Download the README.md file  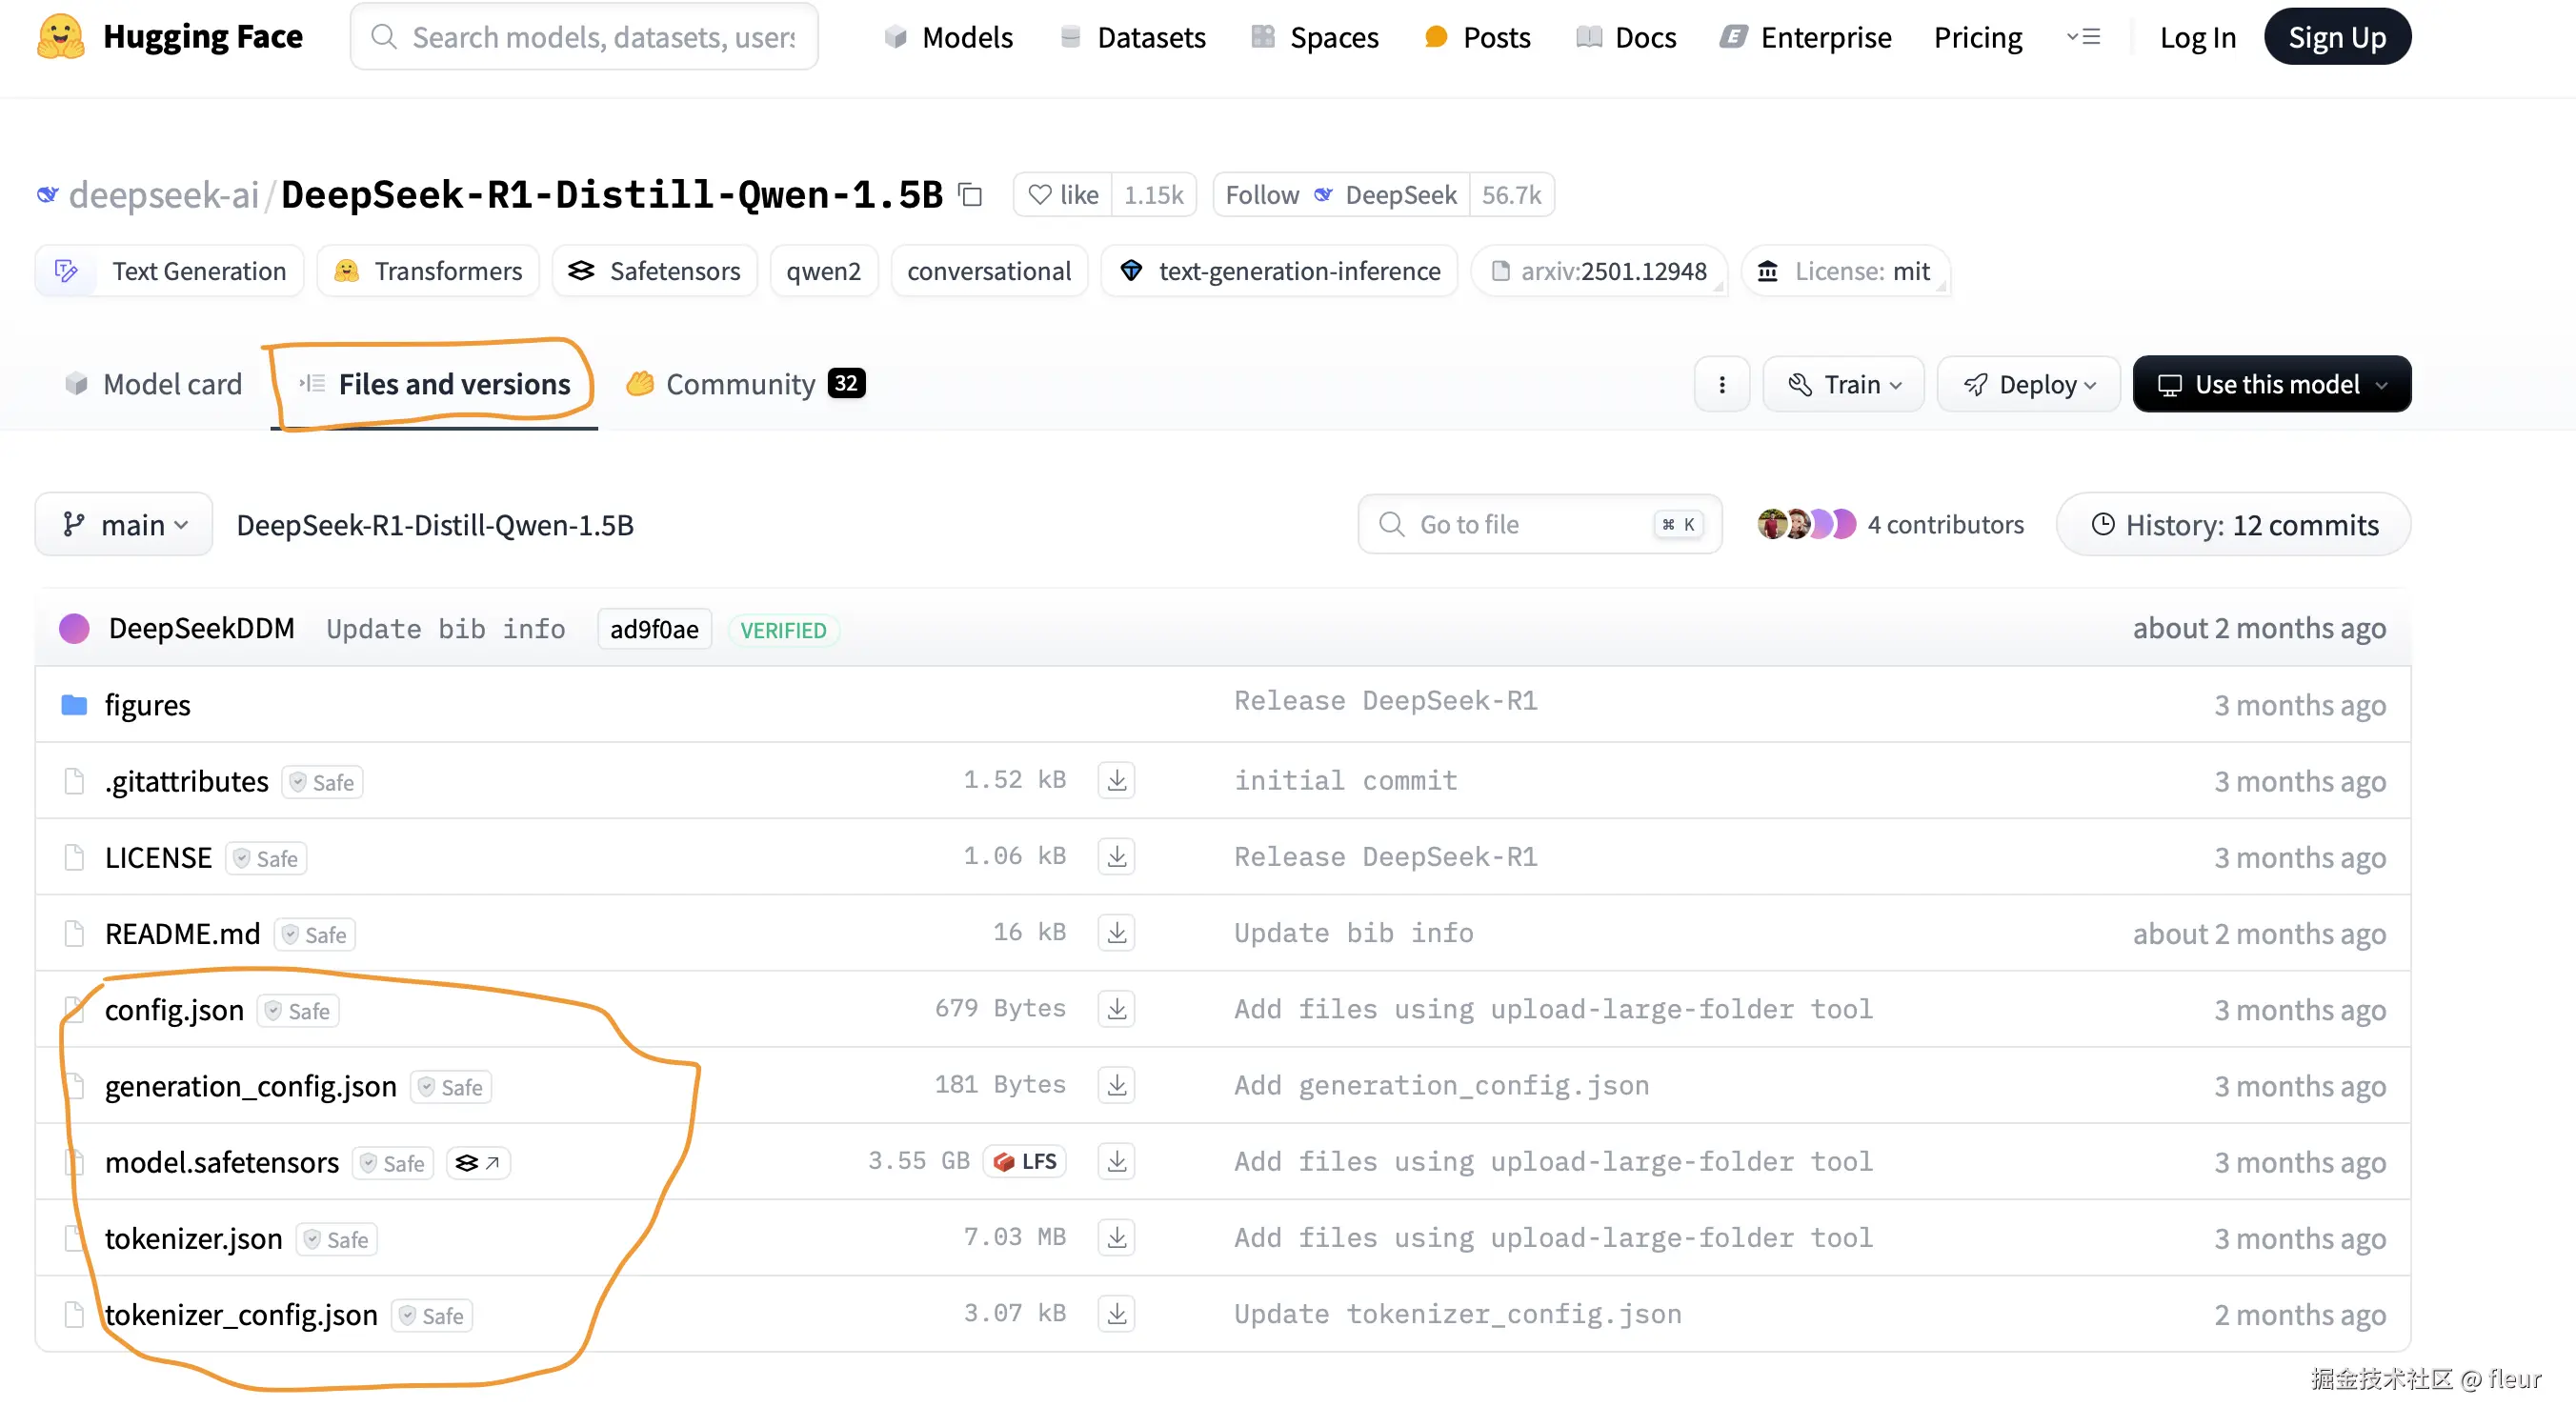[x=1116, y=933]
